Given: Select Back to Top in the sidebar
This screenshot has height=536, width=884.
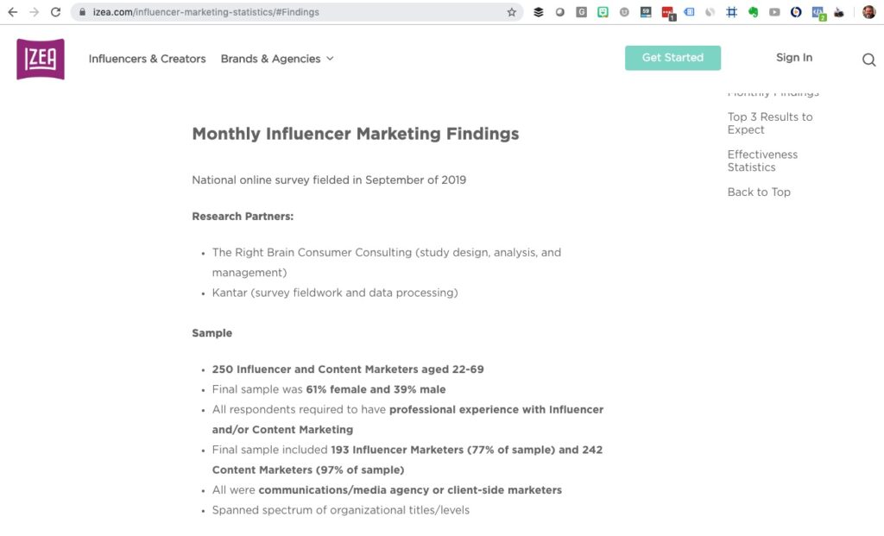Looking at the screenshot, I should (x=759, y=192).
